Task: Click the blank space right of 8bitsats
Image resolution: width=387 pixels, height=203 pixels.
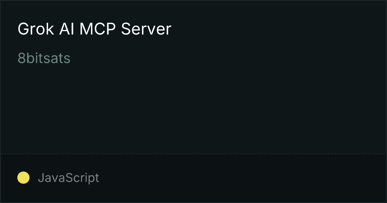Action: (227, 58)
